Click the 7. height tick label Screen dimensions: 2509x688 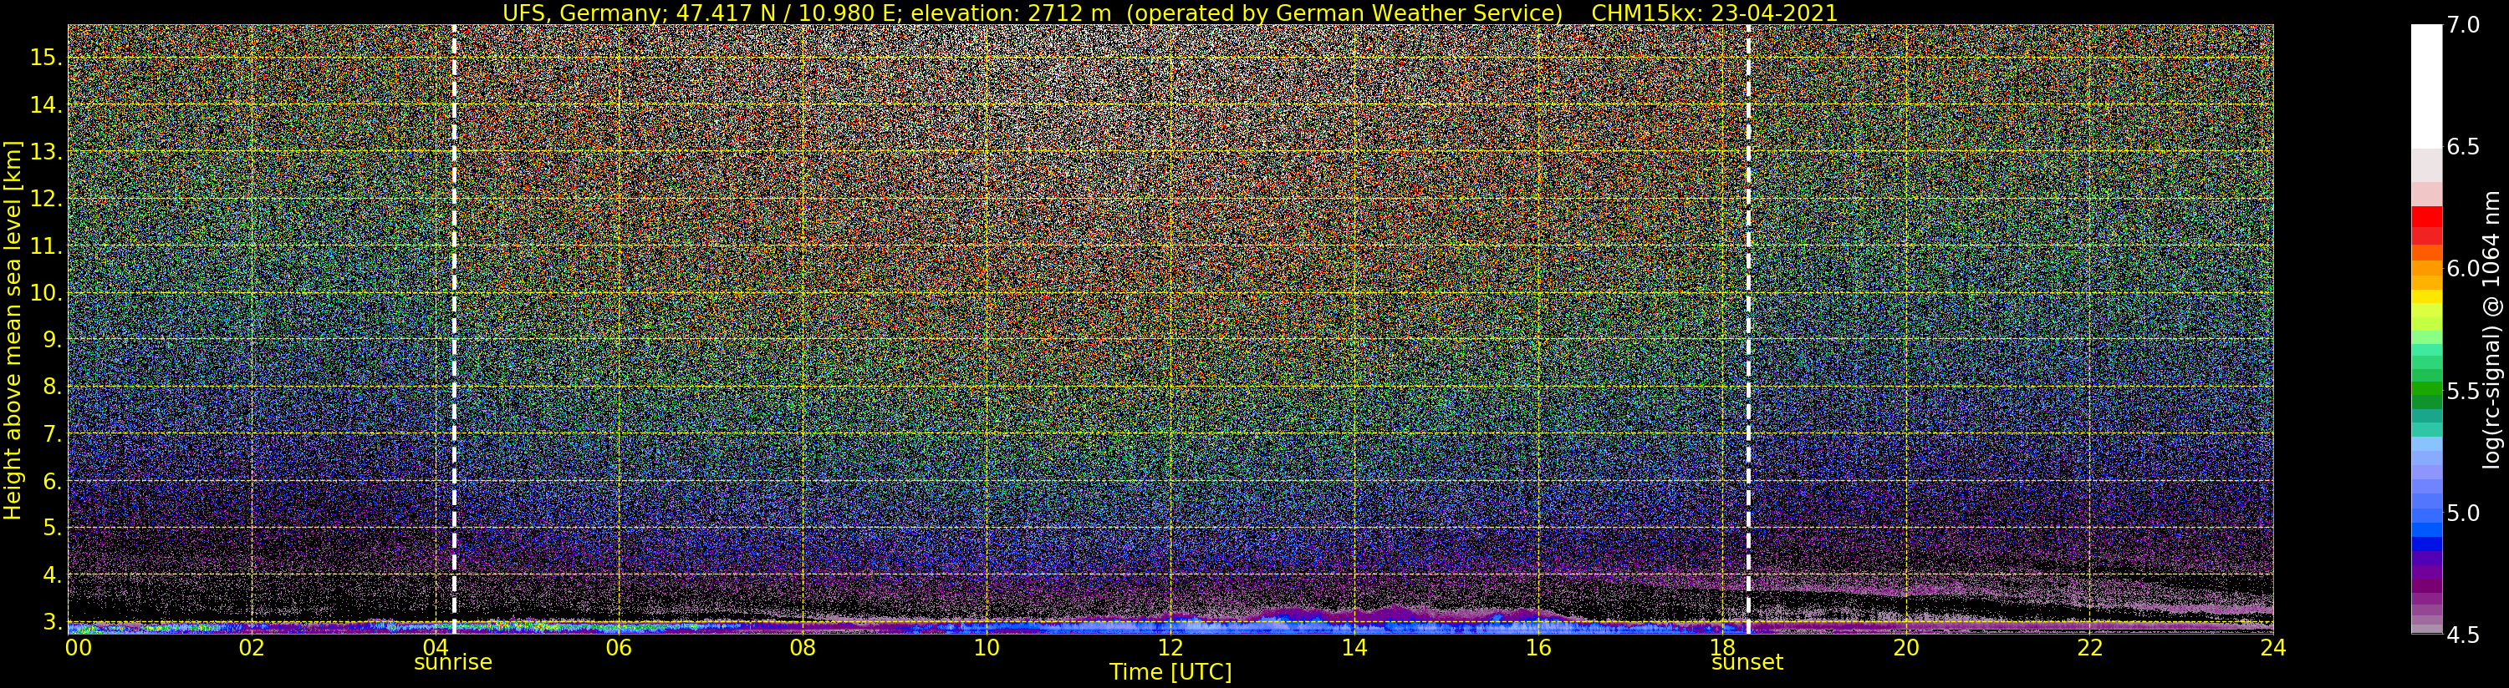pyautogui.click(x=52, y=434)
